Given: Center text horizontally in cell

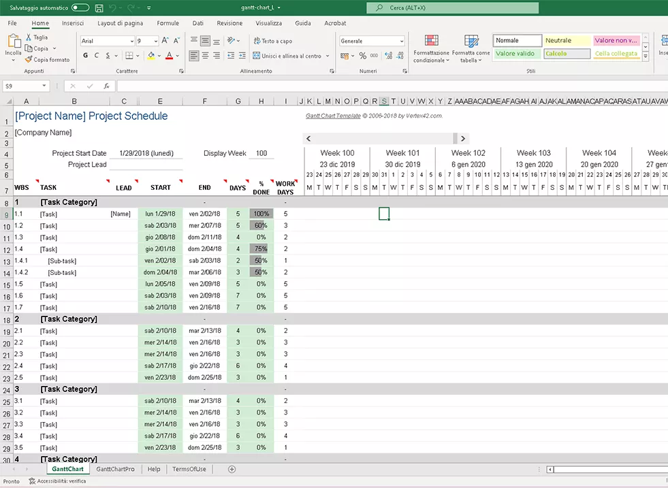Looking at the screenshot, I should [206, 56].
